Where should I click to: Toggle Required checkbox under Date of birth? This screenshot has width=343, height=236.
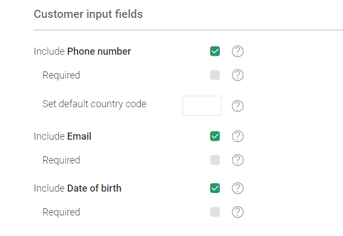[x=215, y=212]
